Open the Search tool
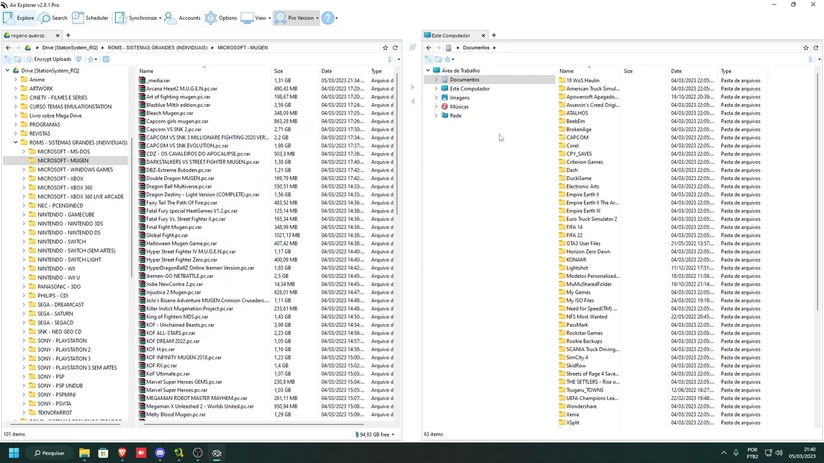The image size is (824, 463). (52, 18)
